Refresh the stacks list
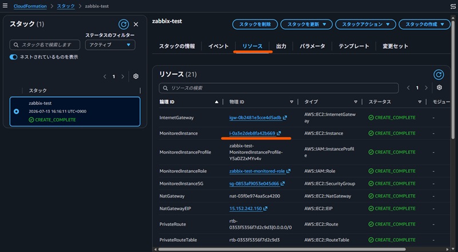The height and width of the screenshot is (252, 458). (124, 24)
